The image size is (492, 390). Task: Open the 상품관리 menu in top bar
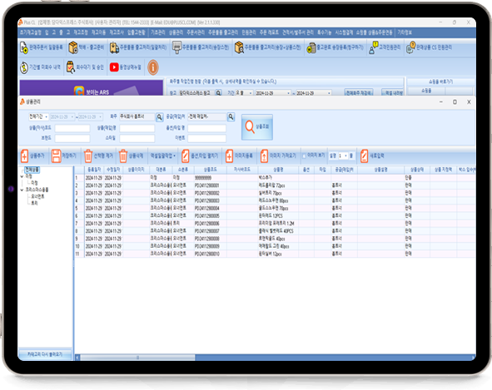tap(176, 32)
